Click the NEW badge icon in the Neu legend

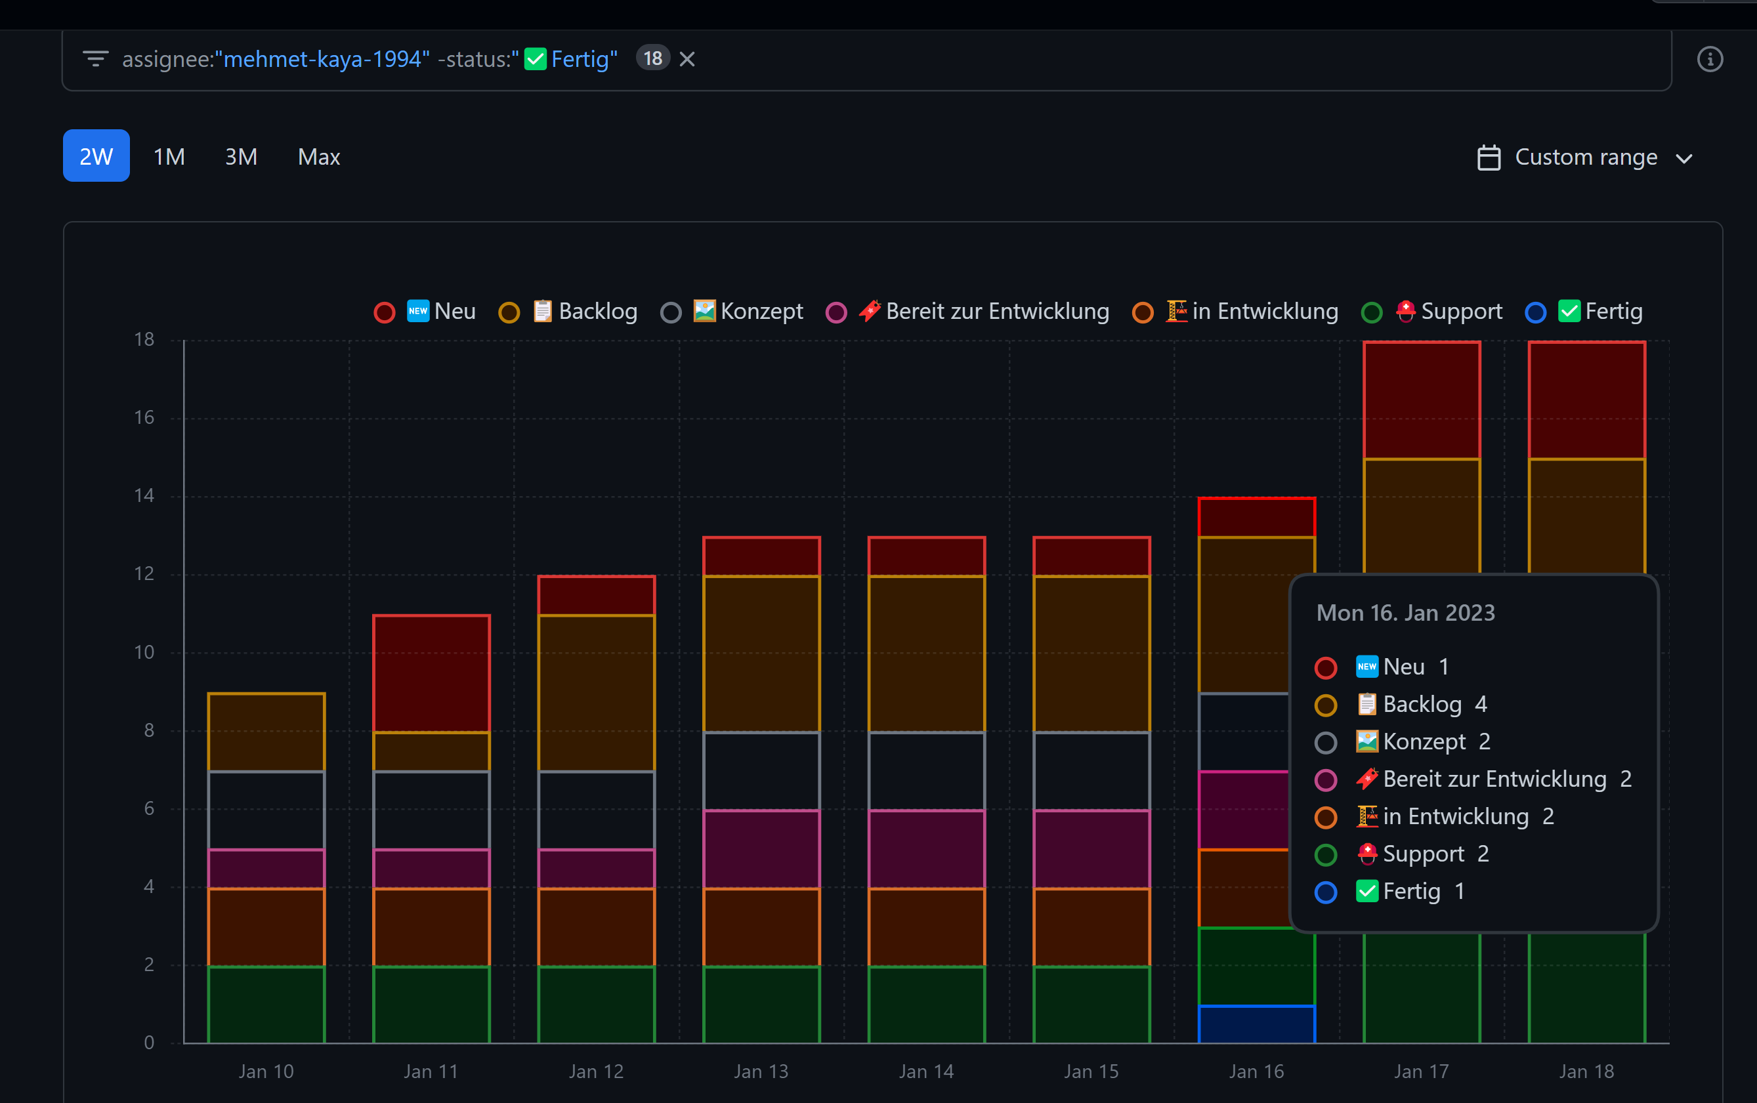point(417,311)
